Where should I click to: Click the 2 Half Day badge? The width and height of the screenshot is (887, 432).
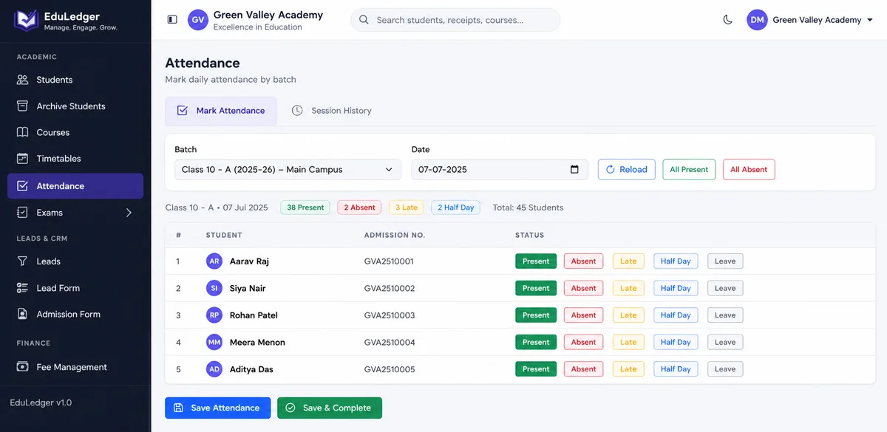456,208
